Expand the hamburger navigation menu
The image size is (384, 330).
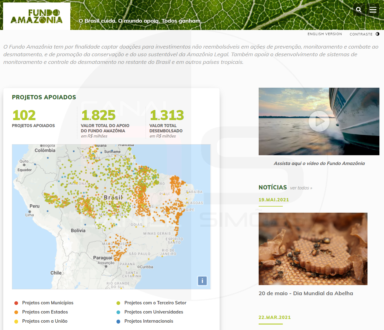[373, 9]
